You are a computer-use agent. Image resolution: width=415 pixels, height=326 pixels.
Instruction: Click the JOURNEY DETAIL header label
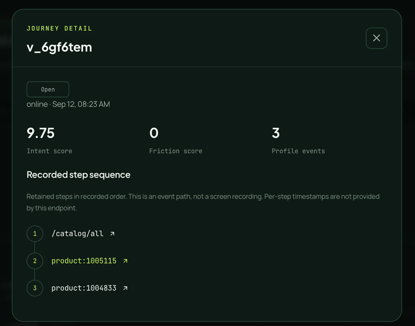[x=59, y=29]
